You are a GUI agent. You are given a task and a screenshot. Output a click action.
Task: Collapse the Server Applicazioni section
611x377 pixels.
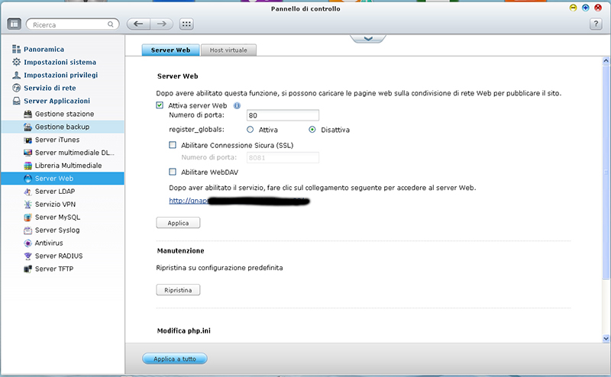pyautogui.click(x=57, y=101)
